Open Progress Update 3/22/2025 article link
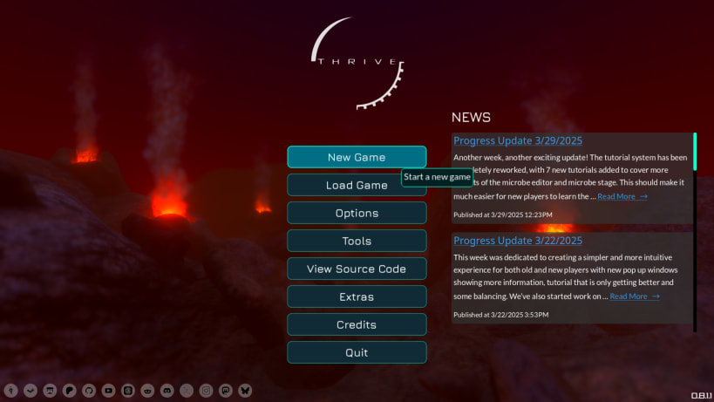714x402 pixels. [518, 241]
